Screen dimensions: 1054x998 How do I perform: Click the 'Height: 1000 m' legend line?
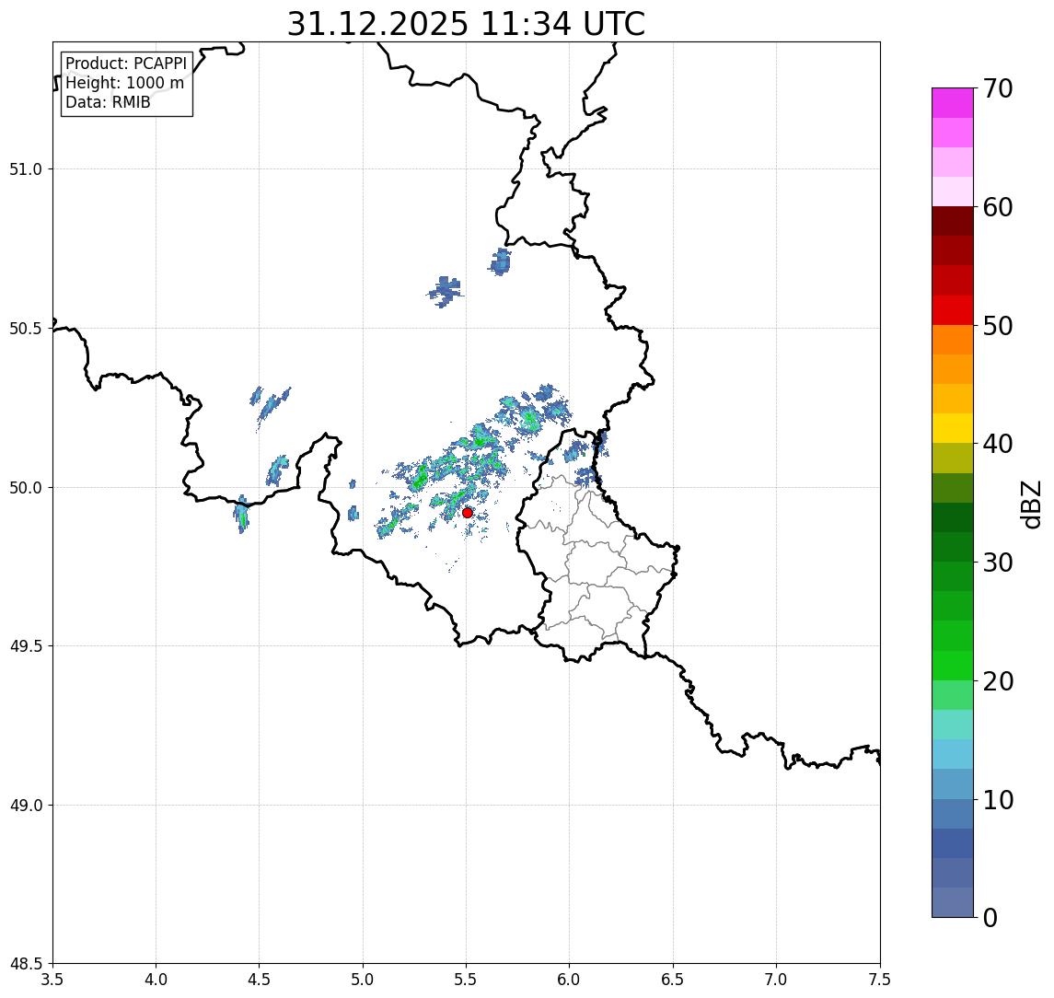click(124, 83)
